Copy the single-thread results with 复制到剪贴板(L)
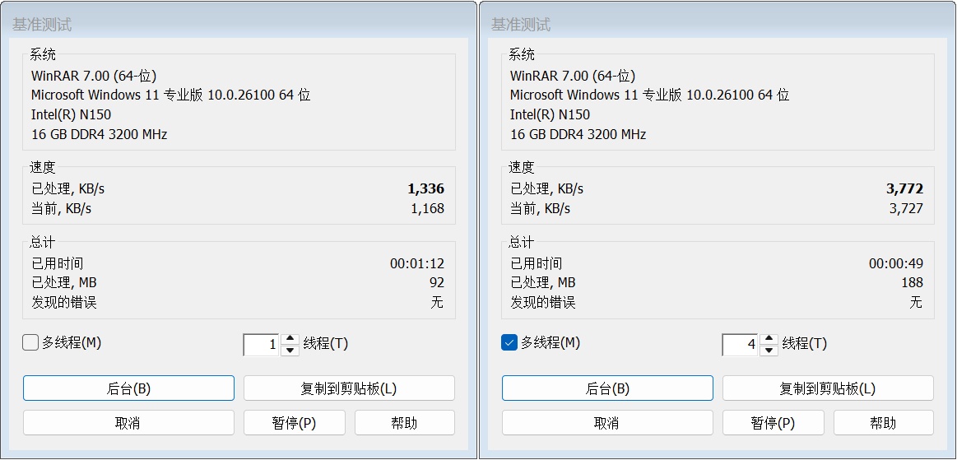 349,388
